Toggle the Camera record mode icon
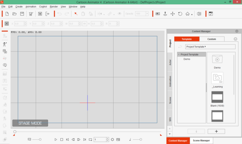This screenshot has width=242, height=144. [x=157, y=14]
